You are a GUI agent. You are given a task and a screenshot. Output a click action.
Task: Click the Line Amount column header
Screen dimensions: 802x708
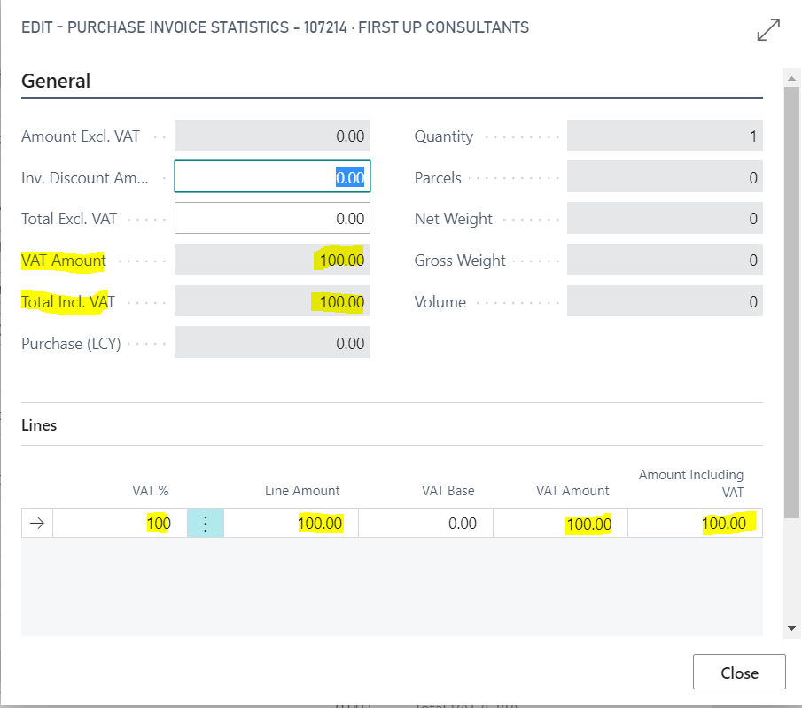click(302, 491)
